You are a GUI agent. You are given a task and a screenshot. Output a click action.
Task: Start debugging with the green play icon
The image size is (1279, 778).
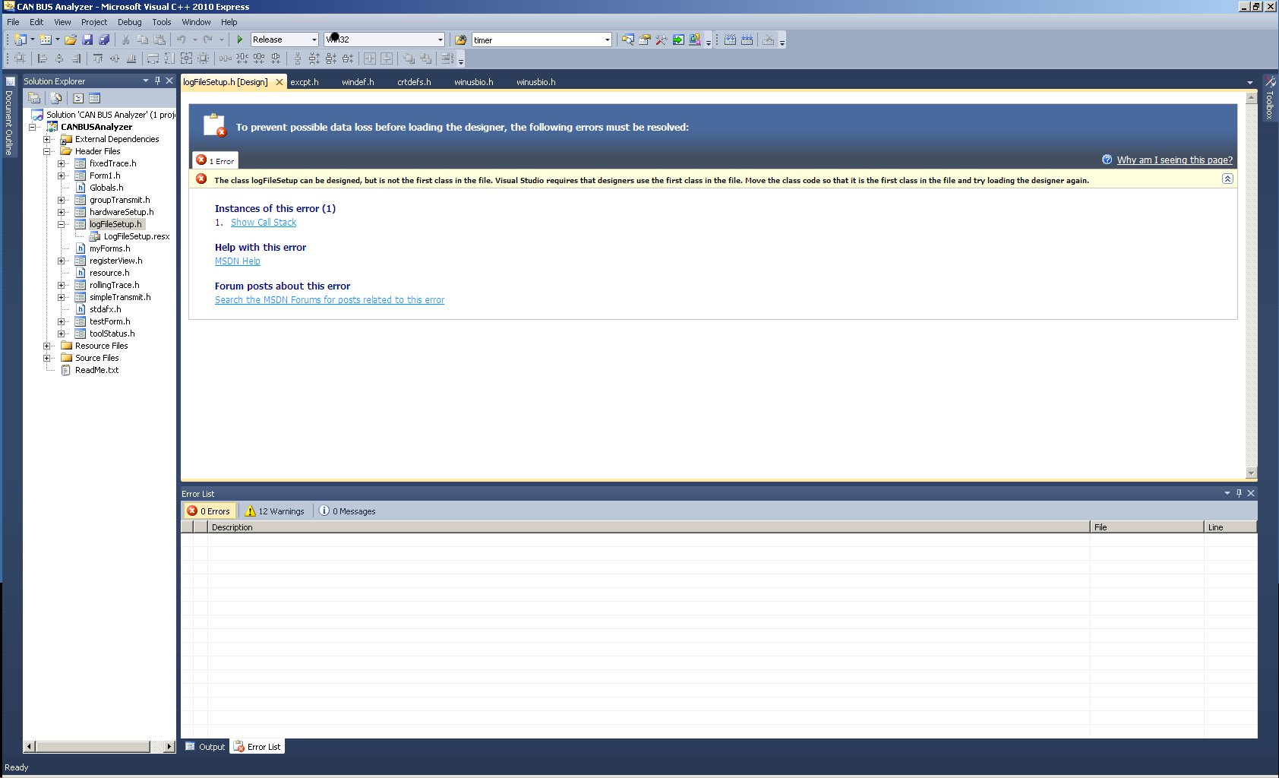click(240, 40)
